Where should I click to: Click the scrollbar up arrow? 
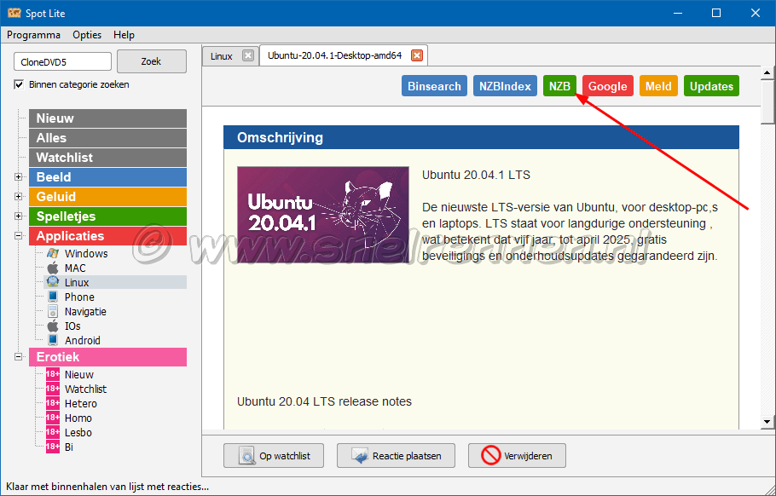(x=767, y=72)
